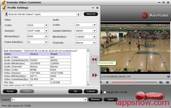This screenshot has height=108, width=171.
Task: Click OK to confirm profile settings
Action: pyautogui.click(x=75, y=91)
